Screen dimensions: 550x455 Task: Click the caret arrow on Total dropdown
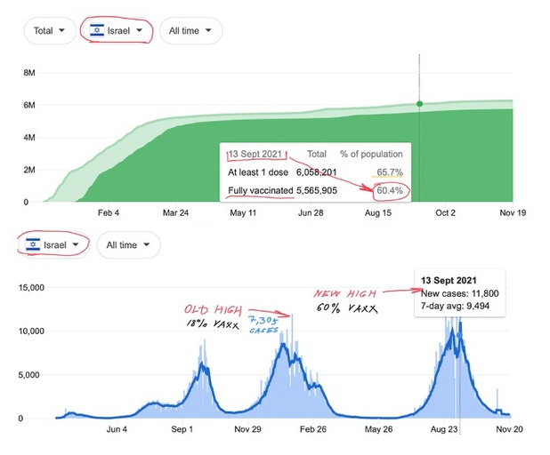point(62,30)
